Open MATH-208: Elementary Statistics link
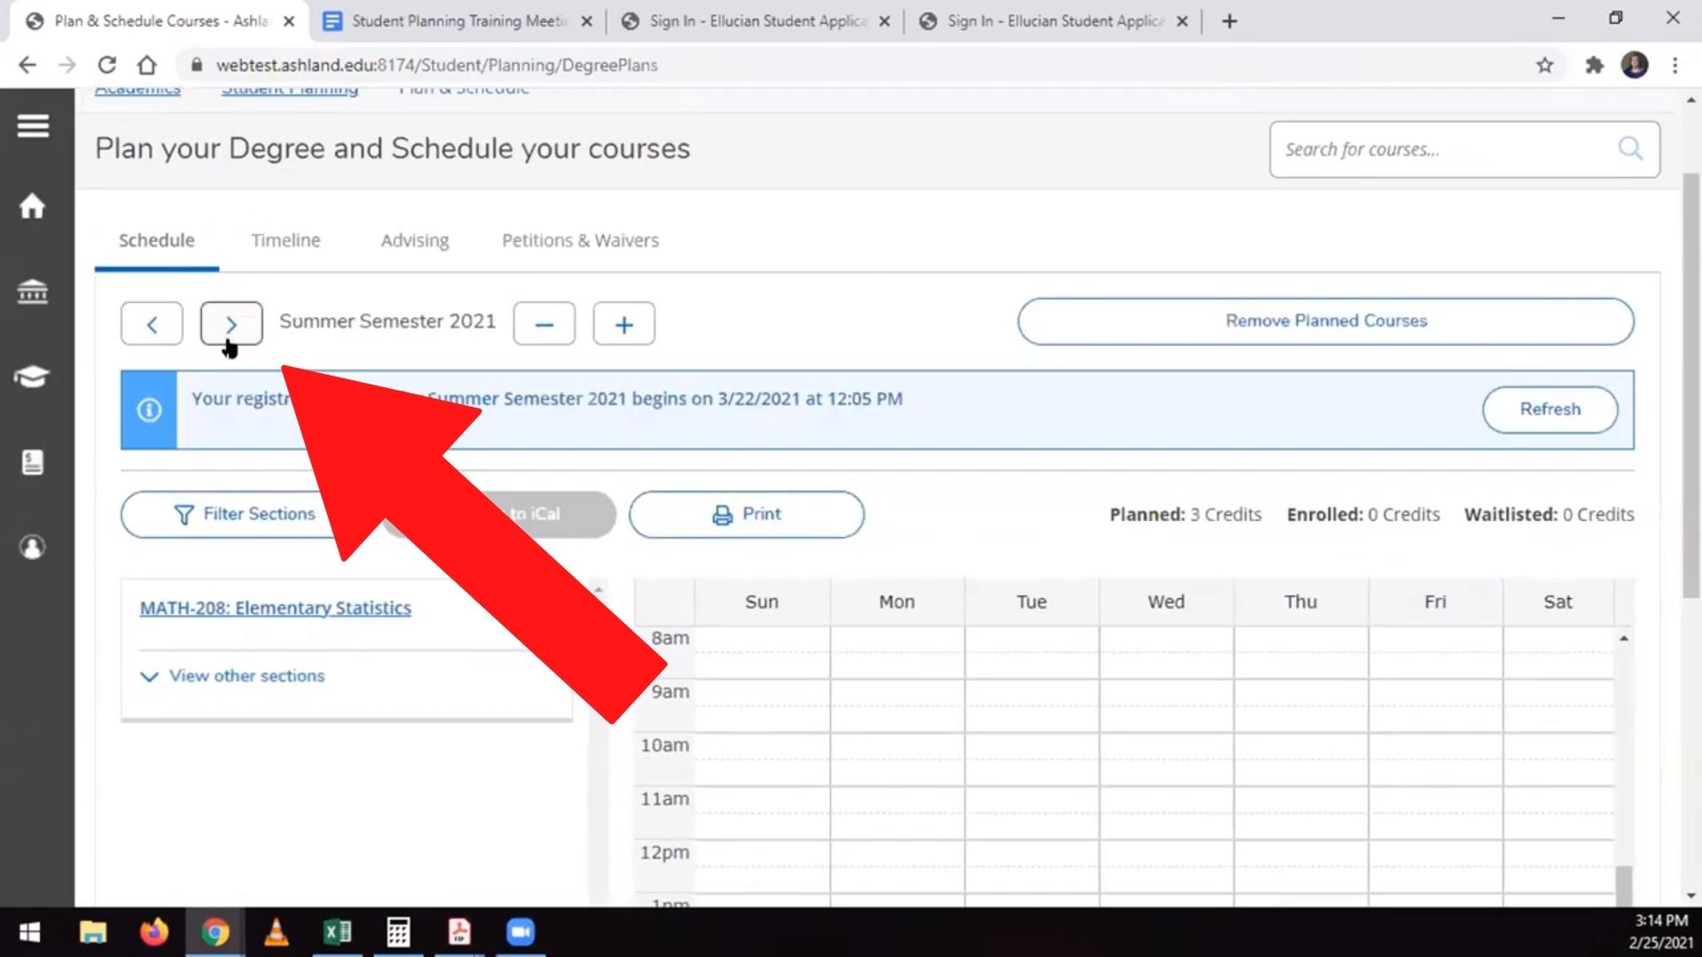The height and width of the screenshot is (957, 1702). [275, 608]
